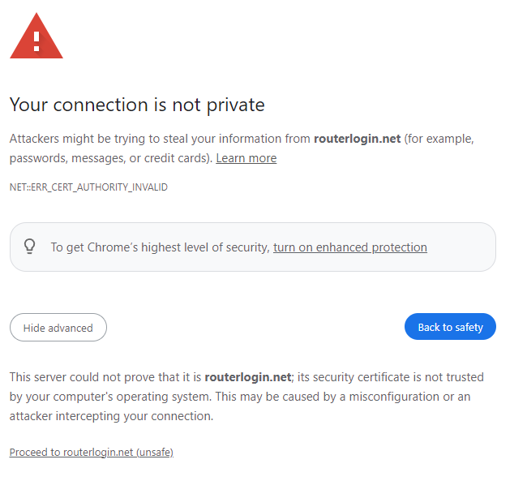Follow the turn on enhanced protection link
This screenshot has width=527, height=481.
coord(350,247)
